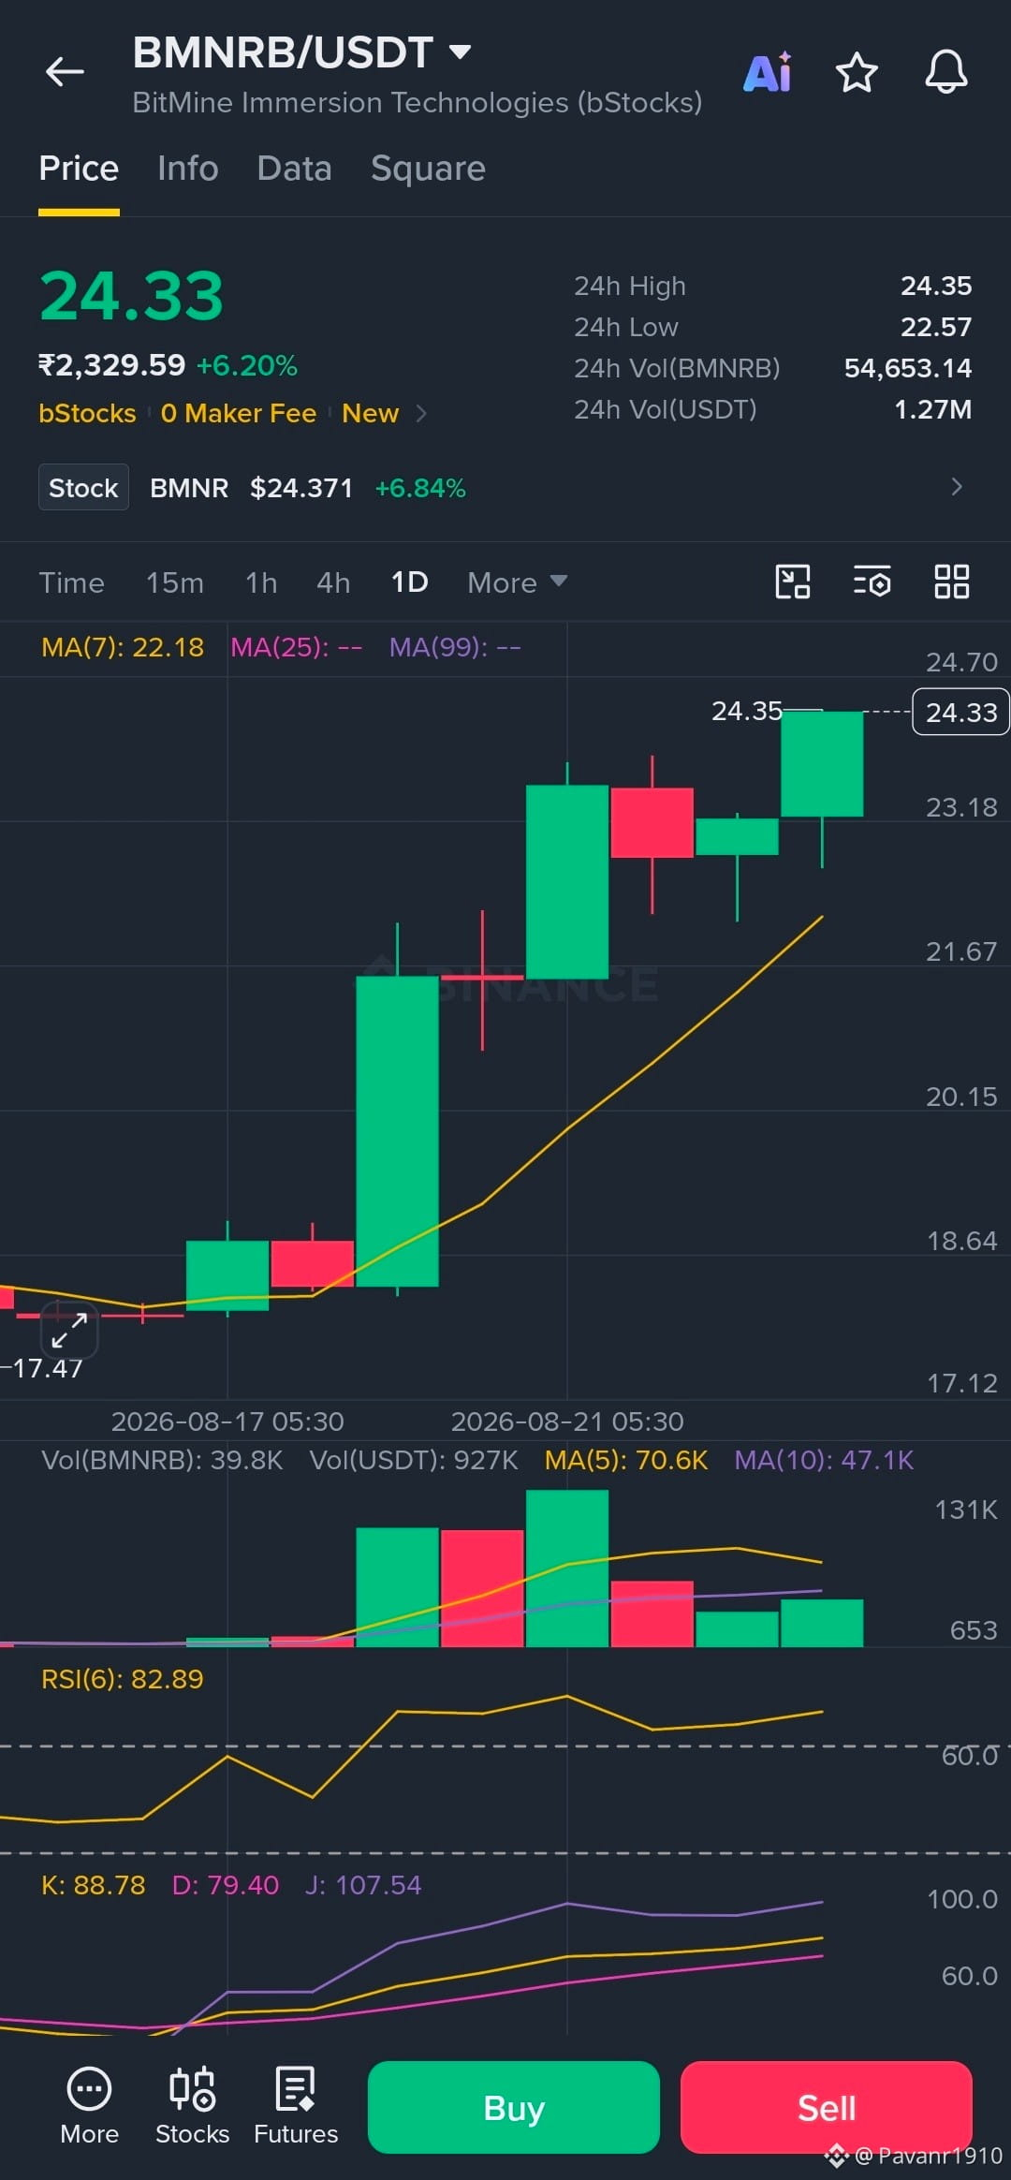
Task: Tap the volume MA(10): 47.1K label
Action: pyautogui.click(x=824, y=1460)
